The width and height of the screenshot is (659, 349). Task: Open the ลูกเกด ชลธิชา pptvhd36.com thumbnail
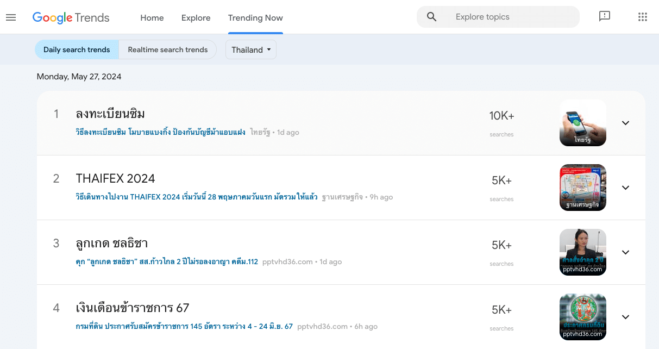(x=583, y=252)
